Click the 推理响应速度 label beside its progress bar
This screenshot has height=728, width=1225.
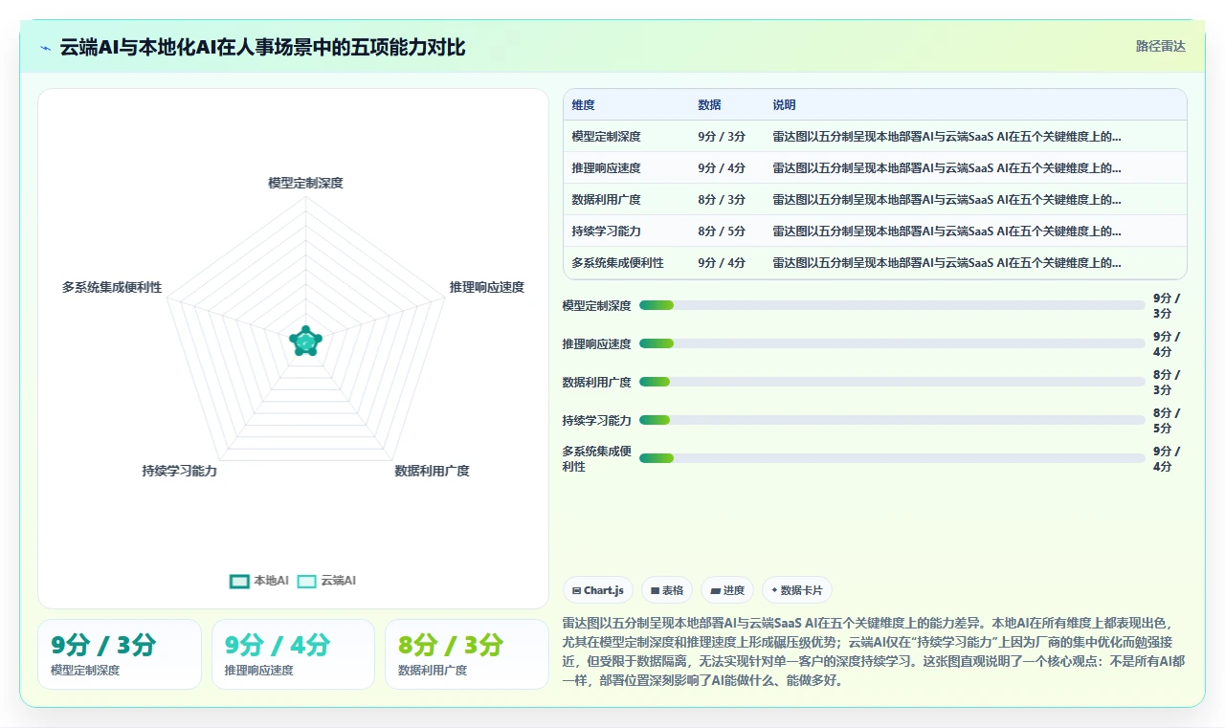click(597, 344)
